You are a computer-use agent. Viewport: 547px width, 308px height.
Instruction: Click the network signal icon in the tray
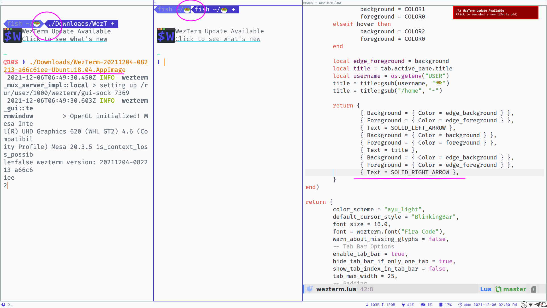[530, 305]
